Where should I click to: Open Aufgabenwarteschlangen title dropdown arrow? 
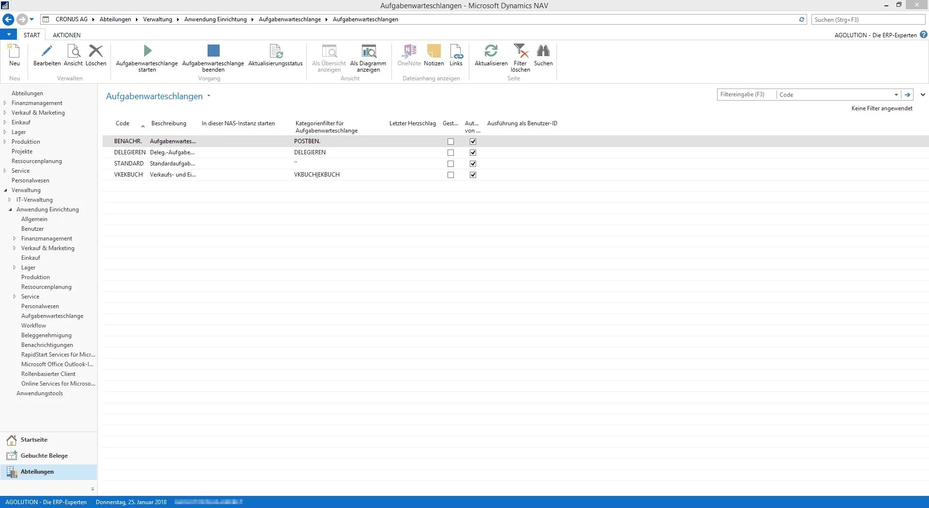coord(209,96)
